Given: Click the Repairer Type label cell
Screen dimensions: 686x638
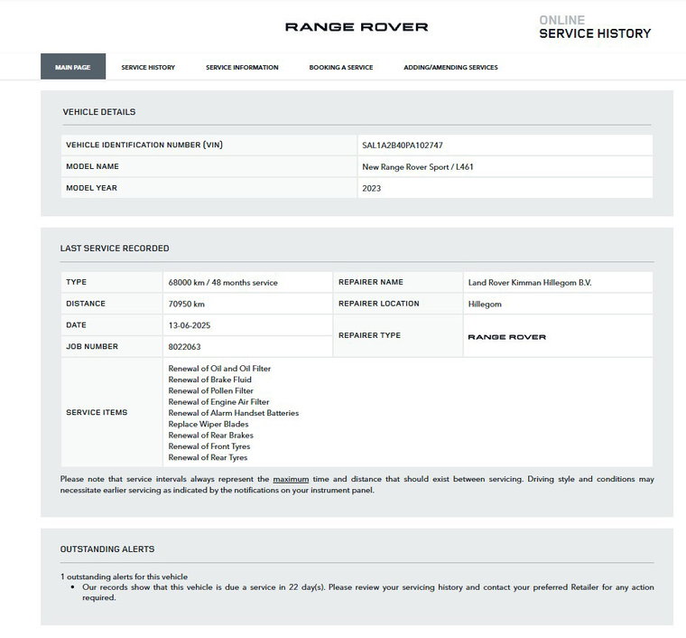Looking at the screenshot, I should tap(398, 335).
